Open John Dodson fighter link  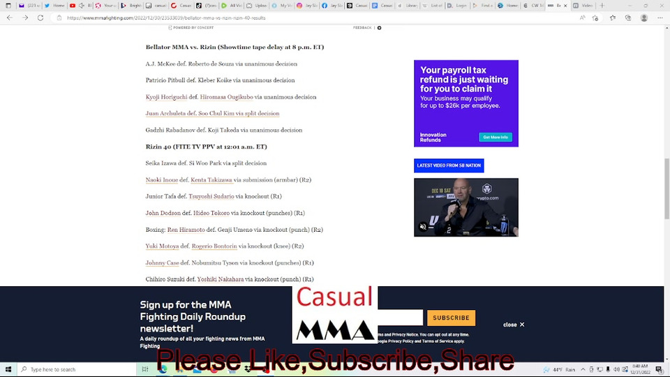pyautogui.click(x=163, y=213)
